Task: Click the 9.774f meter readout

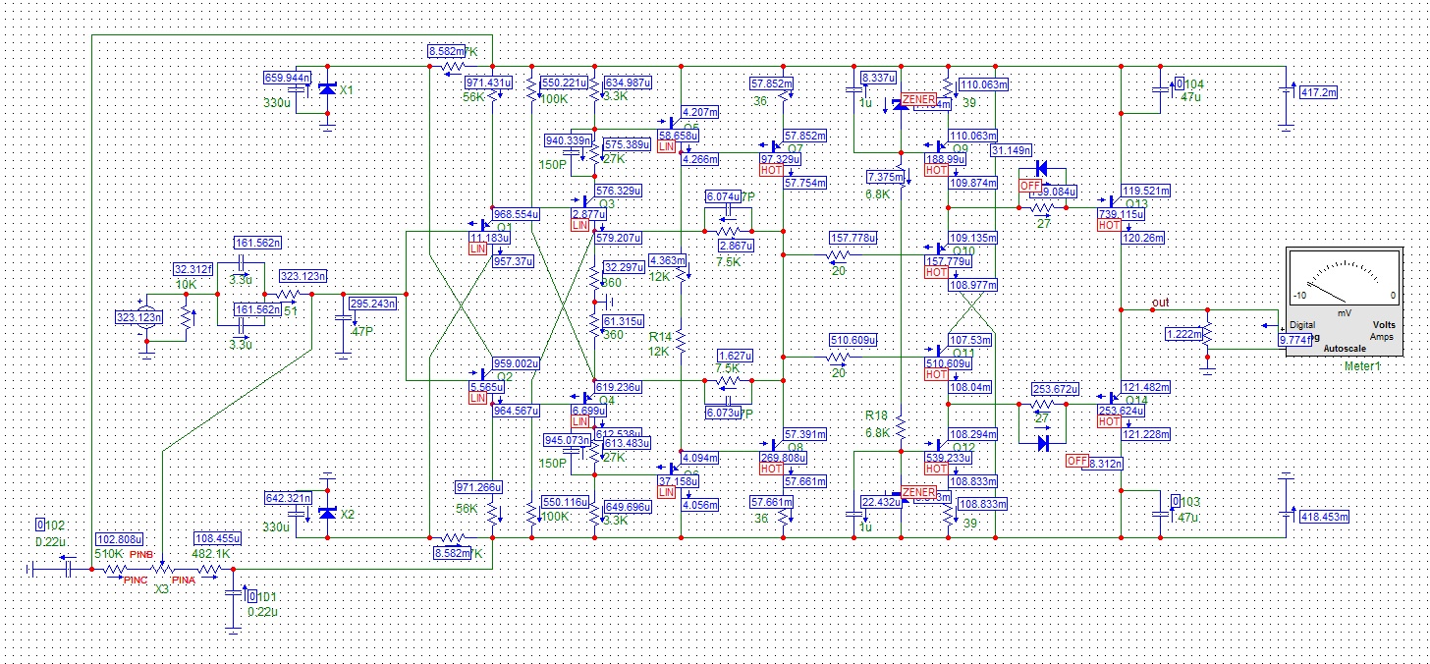Action: (1294, 339)
